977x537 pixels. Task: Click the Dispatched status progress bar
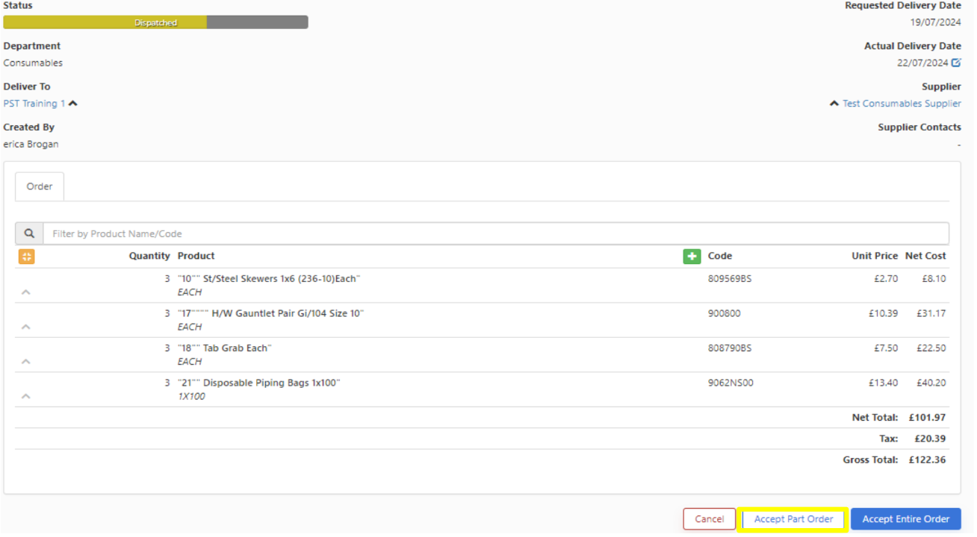[x=155, y=22]
